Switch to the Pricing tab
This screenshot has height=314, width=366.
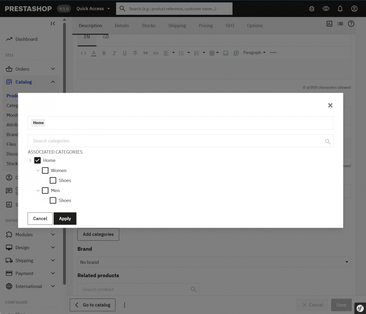[206, 26]
